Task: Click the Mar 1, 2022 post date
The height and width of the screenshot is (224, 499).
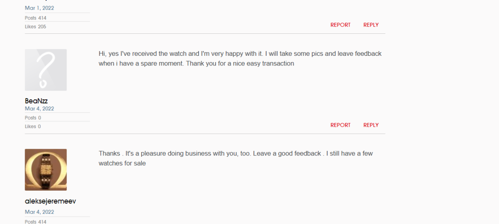Action: pyautogui.click(x=39, y=8)
